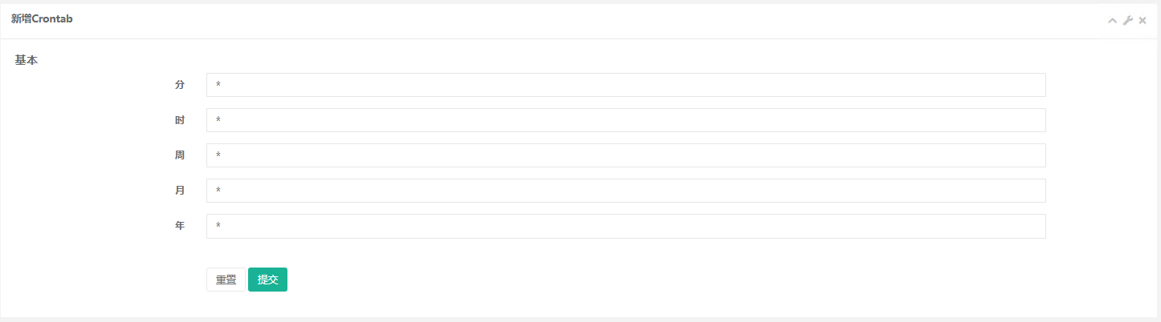
Task: Focus the 月 (month) input field
Action: pyautogui.click(x=625, y=191)
